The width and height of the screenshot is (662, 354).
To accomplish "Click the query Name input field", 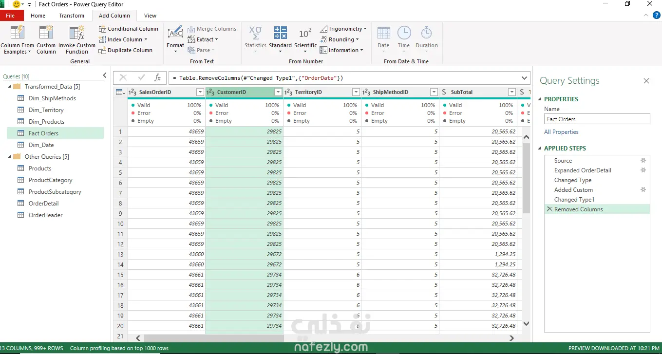I will (597, 119).
